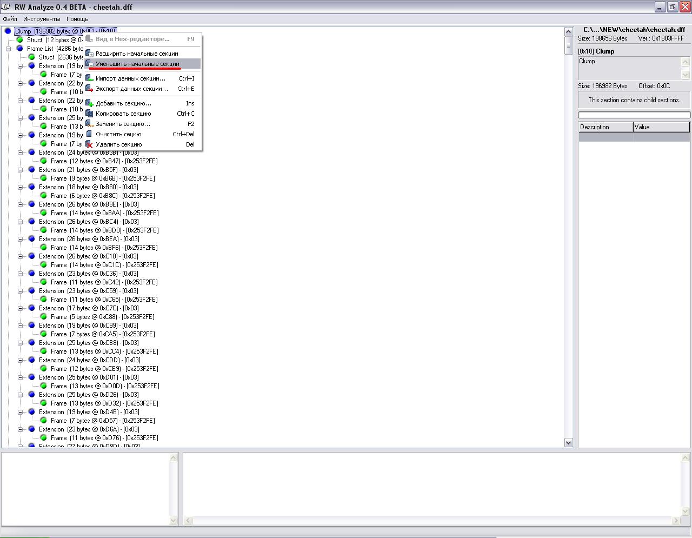Image resolution: width=692 pixels, height=538 pixels.
Task: Click the tree view vertical scrollbar thumb
Action: pyautogui.click(x=568, y=45)
